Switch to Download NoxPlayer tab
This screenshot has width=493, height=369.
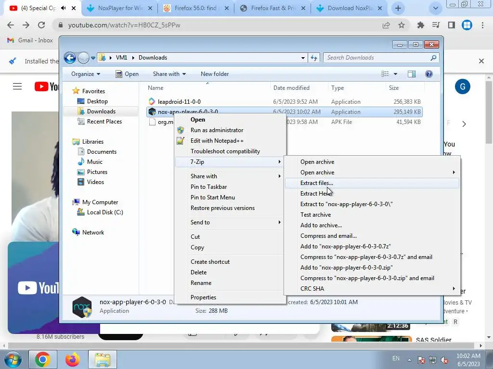pos(350,8)
